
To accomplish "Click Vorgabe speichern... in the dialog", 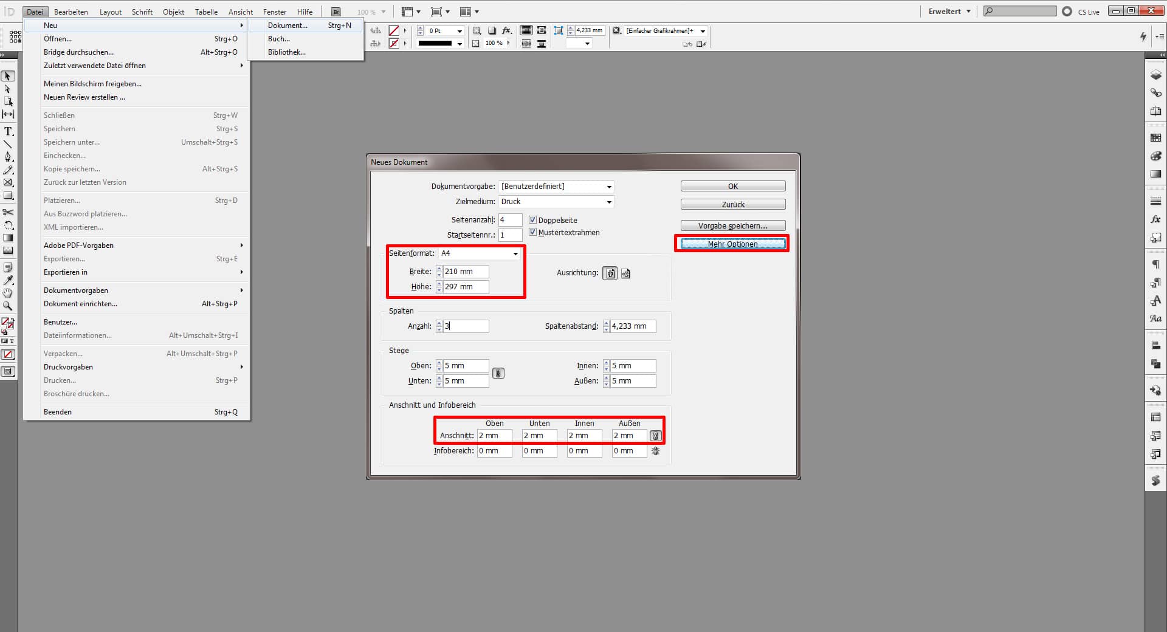I will pos(732,225).
